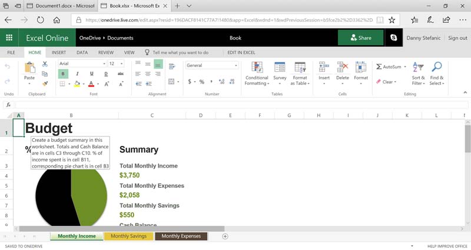Toggle Underline formatting

click(x=92, y=74)
